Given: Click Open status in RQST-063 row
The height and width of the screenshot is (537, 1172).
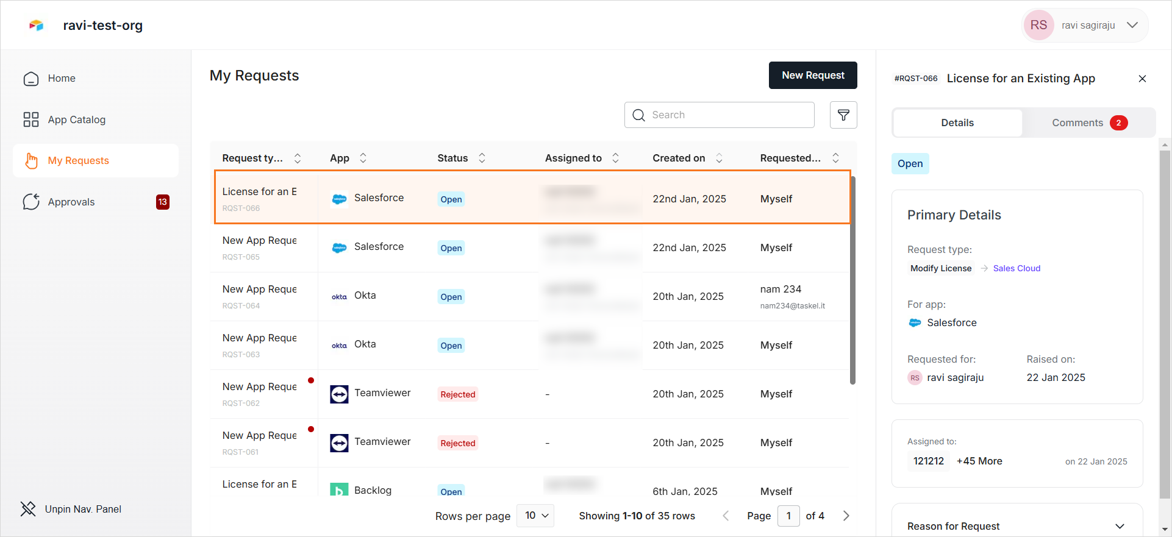Looking at the screenshot, I should coord(451,346).
